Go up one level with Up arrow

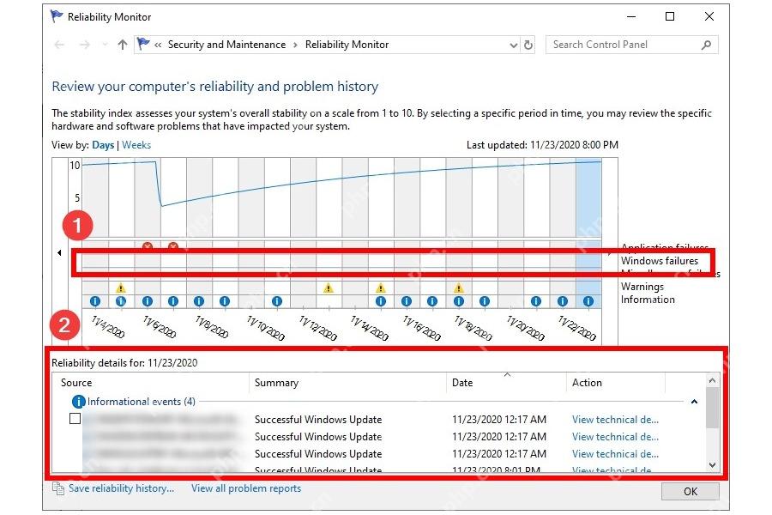point(123,45)
